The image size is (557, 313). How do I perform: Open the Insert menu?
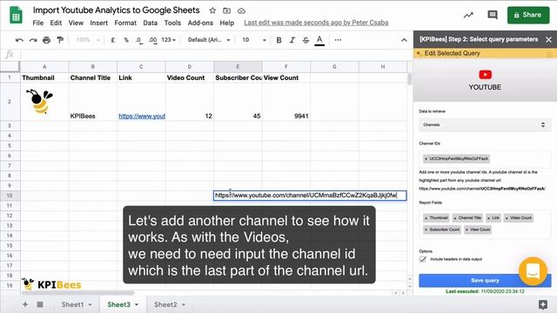(x=98, y=23)
